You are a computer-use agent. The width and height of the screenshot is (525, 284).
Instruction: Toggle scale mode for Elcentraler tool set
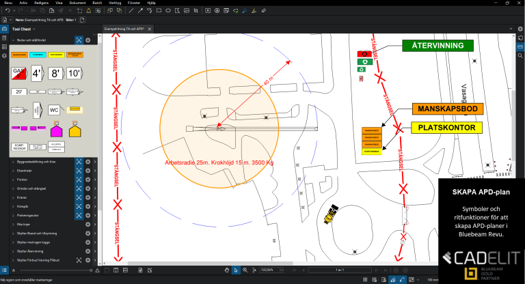pyautogui.click(x=79, y=170)
